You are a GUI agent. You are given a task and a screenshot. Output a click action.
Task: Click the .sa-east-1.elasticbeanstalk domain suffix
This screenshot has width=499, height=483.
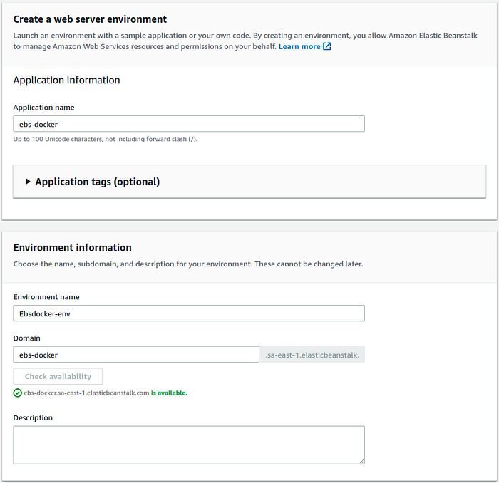[312, 355]
